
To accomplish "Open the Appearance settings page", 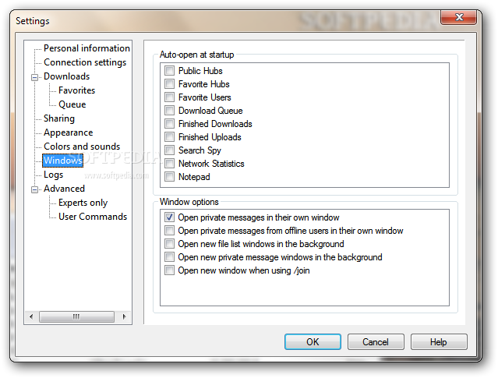I will pos(69,132).
